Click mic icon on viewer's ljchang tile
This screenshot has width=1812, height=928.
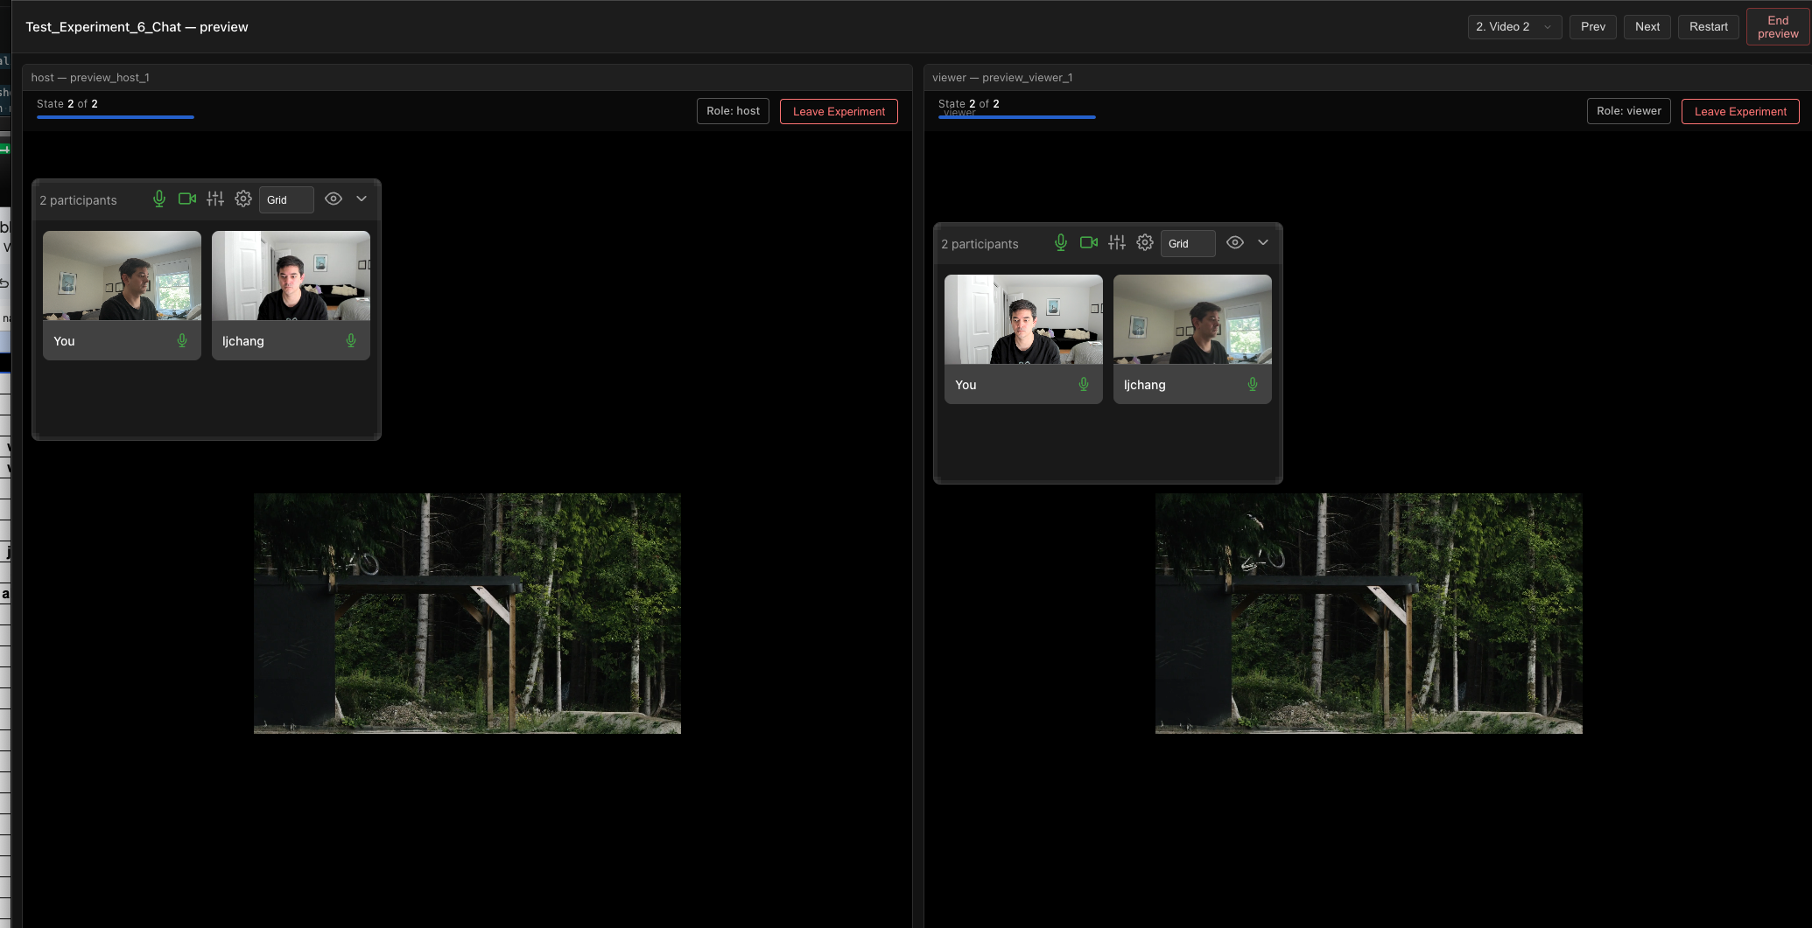1253,384
